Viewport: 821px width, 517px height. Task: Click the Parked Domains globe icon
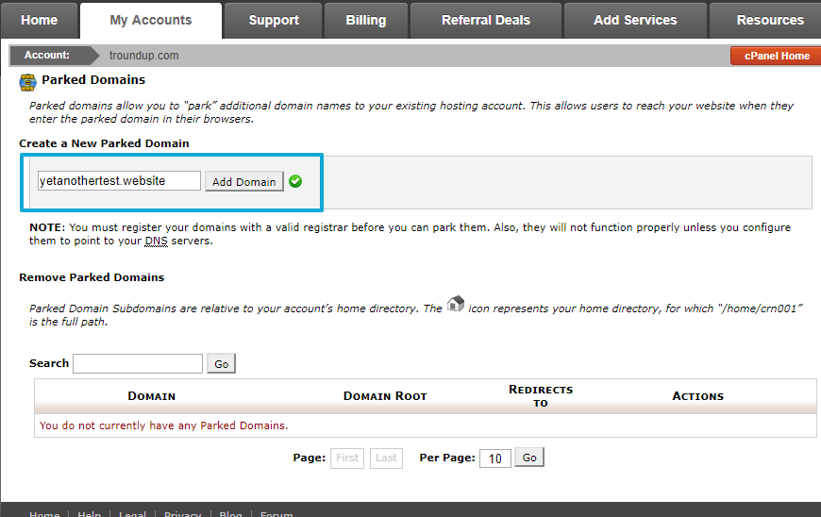[27, 82]
